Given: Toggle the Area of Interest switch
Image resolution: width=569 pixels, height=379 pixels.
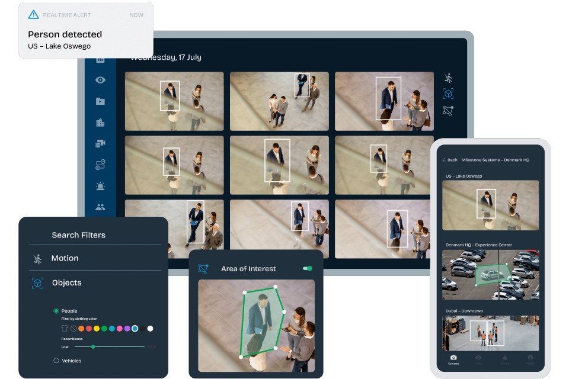Looking at the screenshot, I should (x=308, y=268).
